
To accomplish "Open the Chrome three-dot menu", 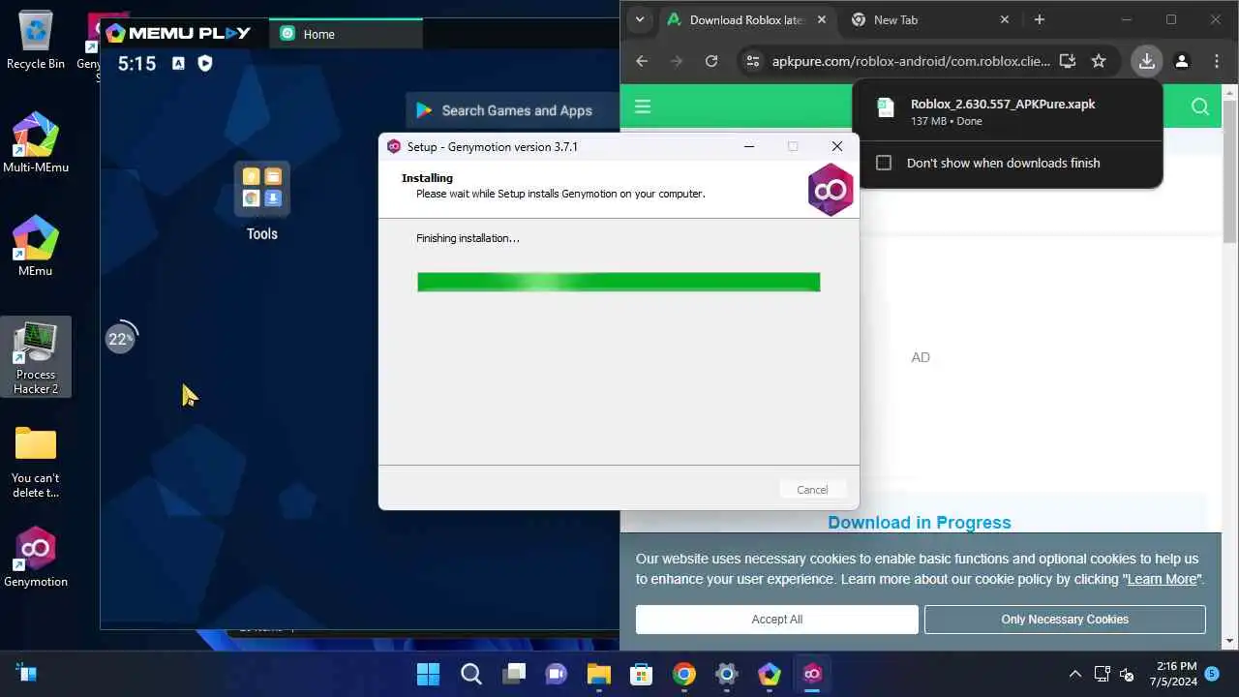I will [x=1217, y=61].
